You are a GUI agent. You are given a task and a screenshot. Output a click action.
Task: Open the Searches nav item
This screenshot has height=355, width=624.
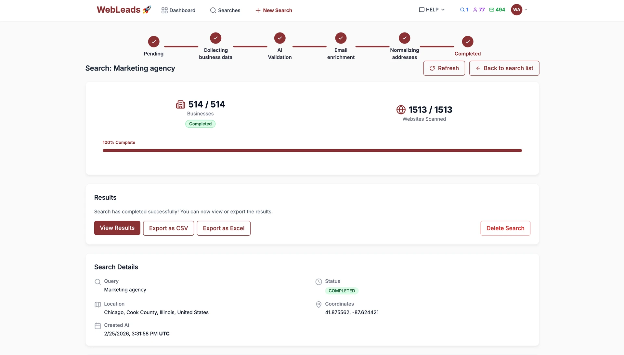pos(225,10)
